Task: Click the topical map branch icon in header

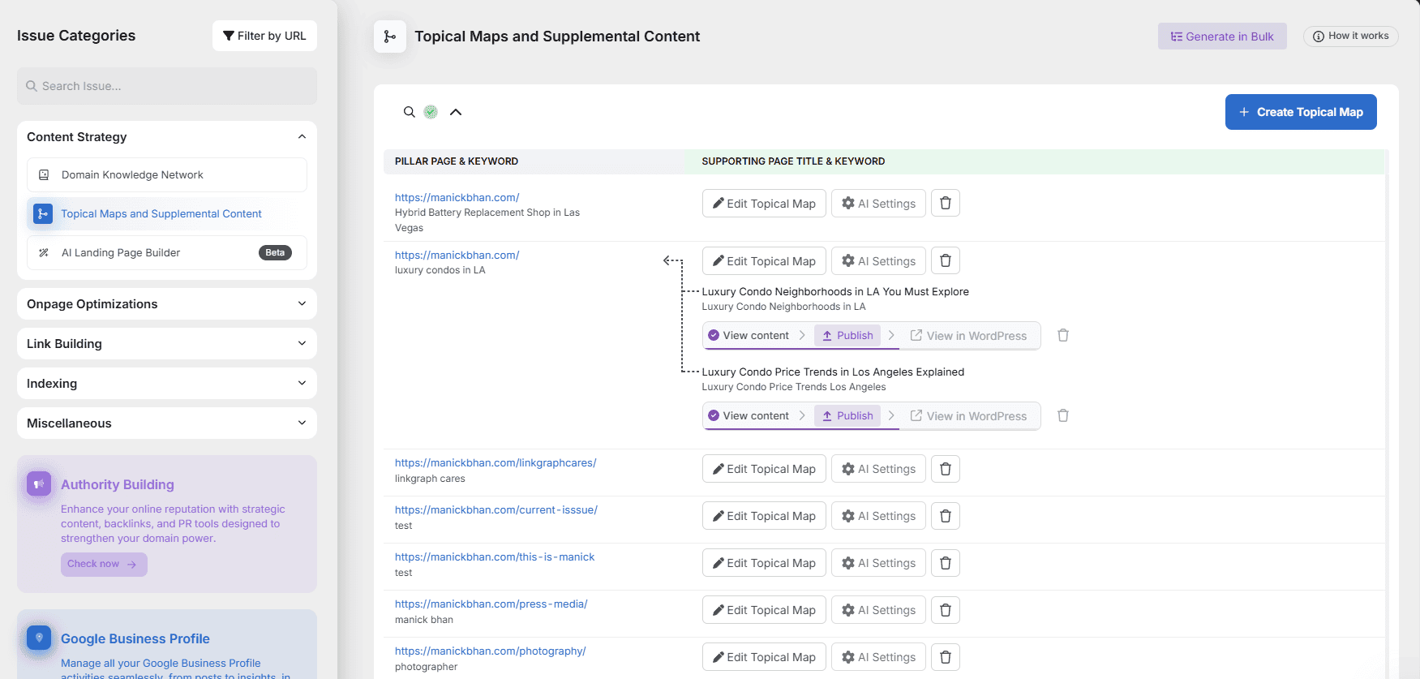Action: 390,37
